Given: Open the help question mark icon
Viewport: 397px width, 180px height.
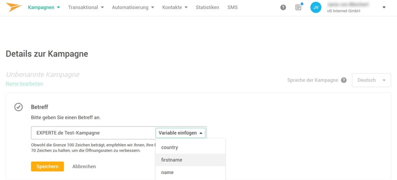Looking at the screenshot, I should (x=283, y=7).
